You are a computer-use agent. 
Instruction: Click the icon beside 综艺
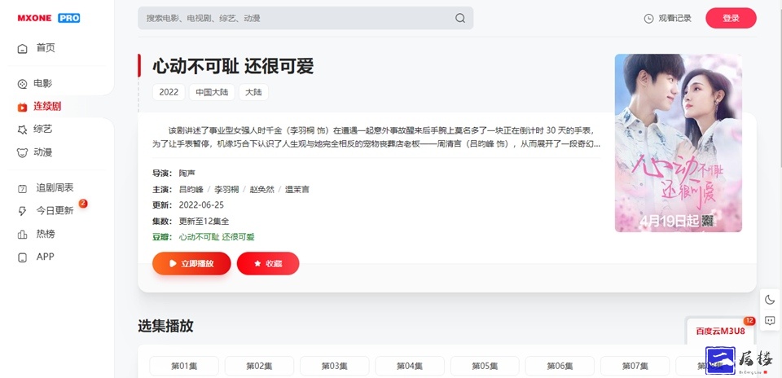point(22,130)
